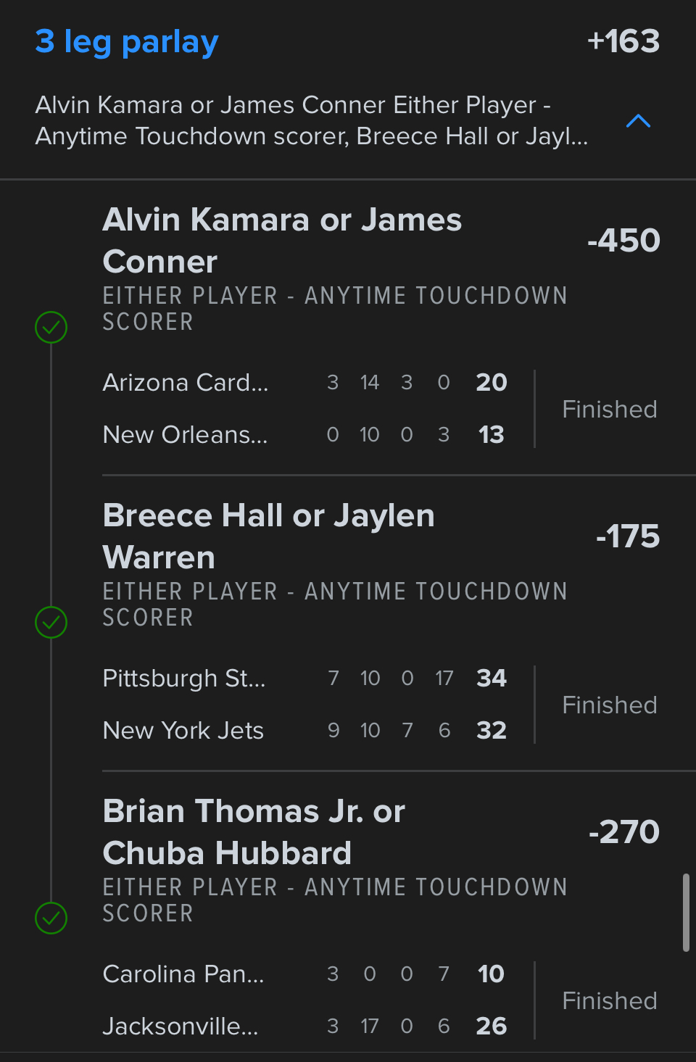This screenshot has width=696, height=1062.
Task: Tap the -270 odds value
Action: 623,832
